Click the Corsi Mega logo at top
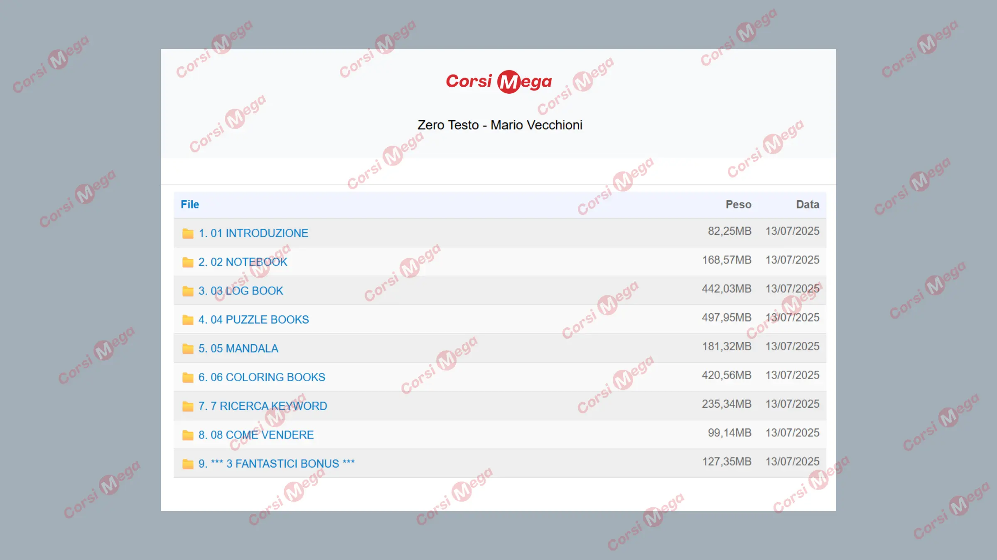997x560 pixels. [498, 82]
